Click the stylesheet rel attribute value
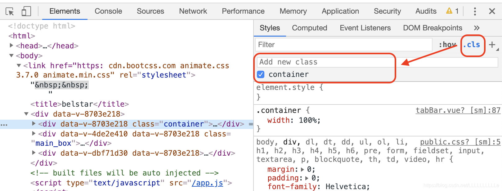This screenshot has width=502, height=191. 164,75
